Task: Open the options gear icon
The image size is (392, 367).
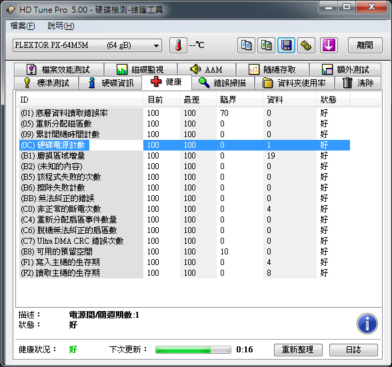Action: (x=306, y=45)
